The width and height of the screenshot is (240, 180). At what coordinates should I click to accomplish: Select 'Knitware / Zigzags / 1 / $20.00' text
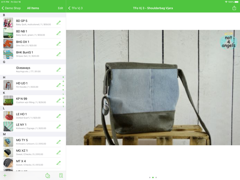click(31, 128)
